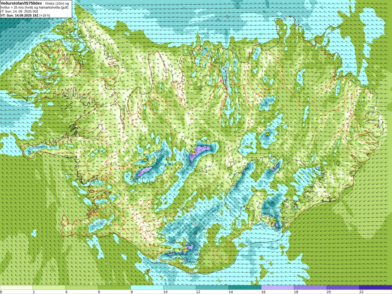392x294 pixels.
Task: Click the yellow 27 gust marker
Action: (185, 249)
